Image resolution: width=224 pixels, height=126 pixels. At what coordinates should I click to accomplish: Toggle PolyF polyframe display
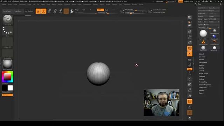pyautogui.click(x=190, y=101)
